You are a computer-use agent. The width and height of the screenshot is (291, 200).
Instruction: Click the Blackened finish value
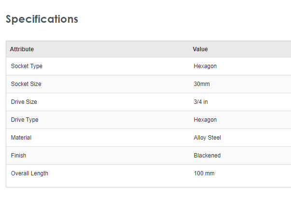(207, 156)
